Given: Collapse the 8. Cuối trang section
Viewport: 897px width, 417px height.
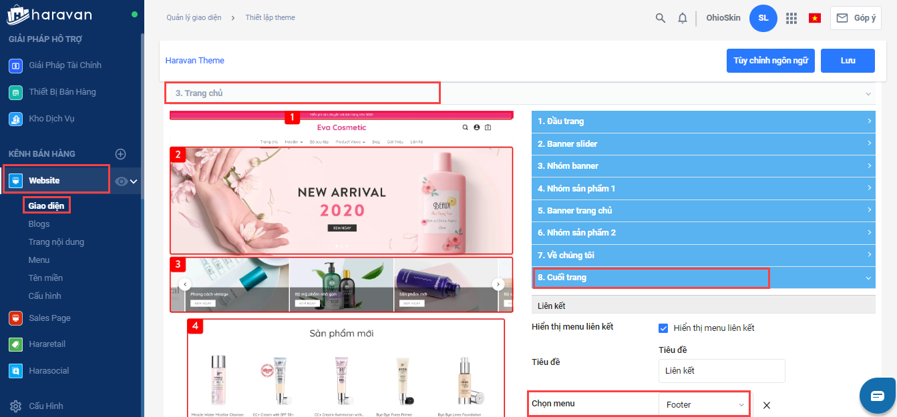Looking at the screenshot, I should (x=703, y=278).
